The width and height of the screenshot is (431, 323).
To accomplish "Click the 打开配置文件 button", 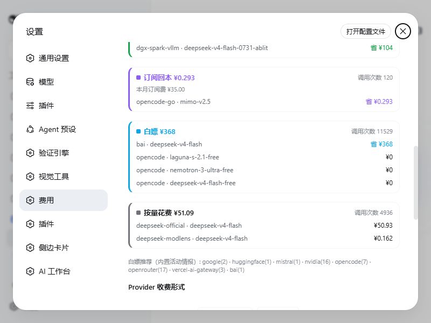I will coord(366,31).
